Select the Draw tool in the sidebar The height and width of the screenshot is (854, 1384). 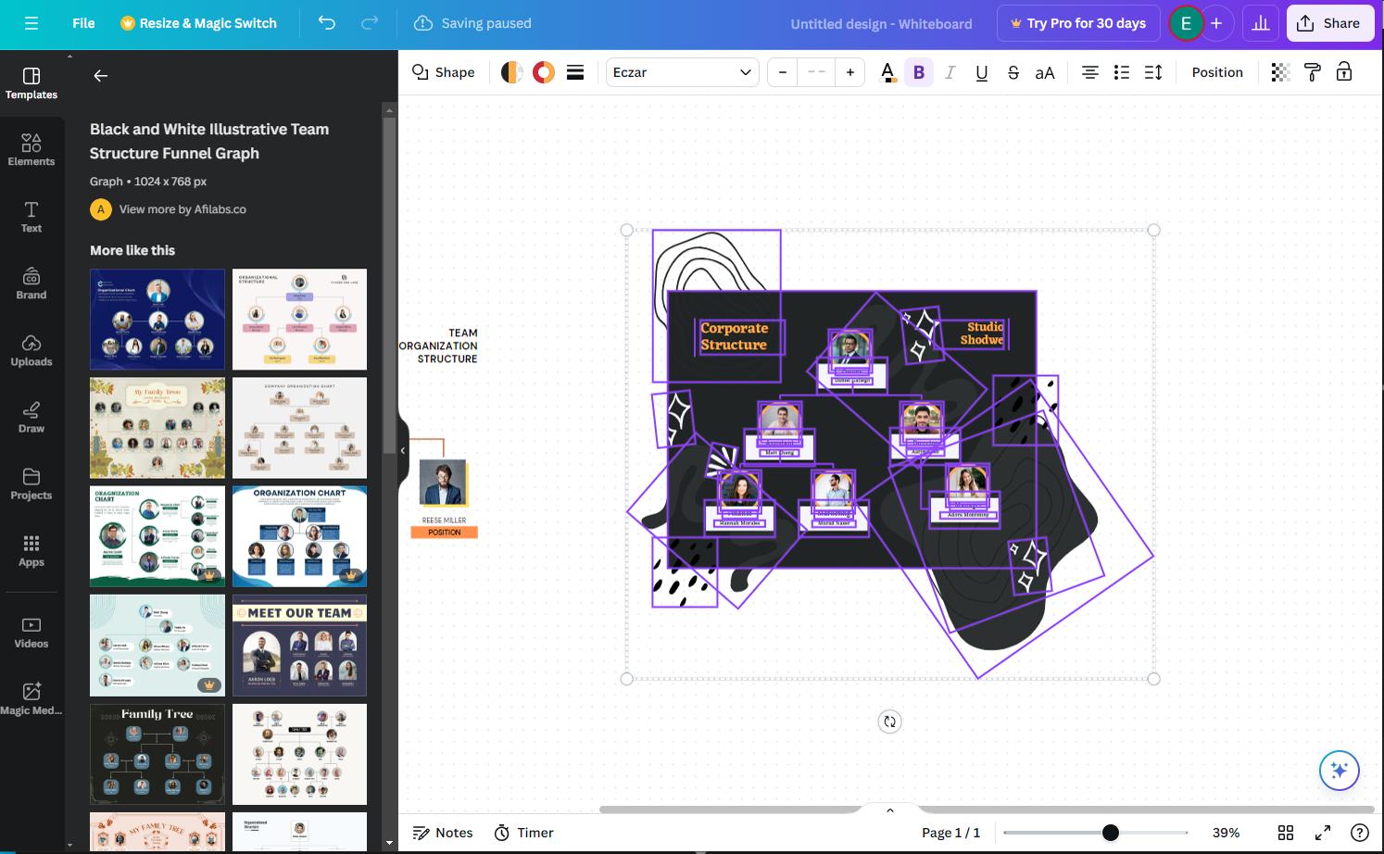tap(31, 416)
